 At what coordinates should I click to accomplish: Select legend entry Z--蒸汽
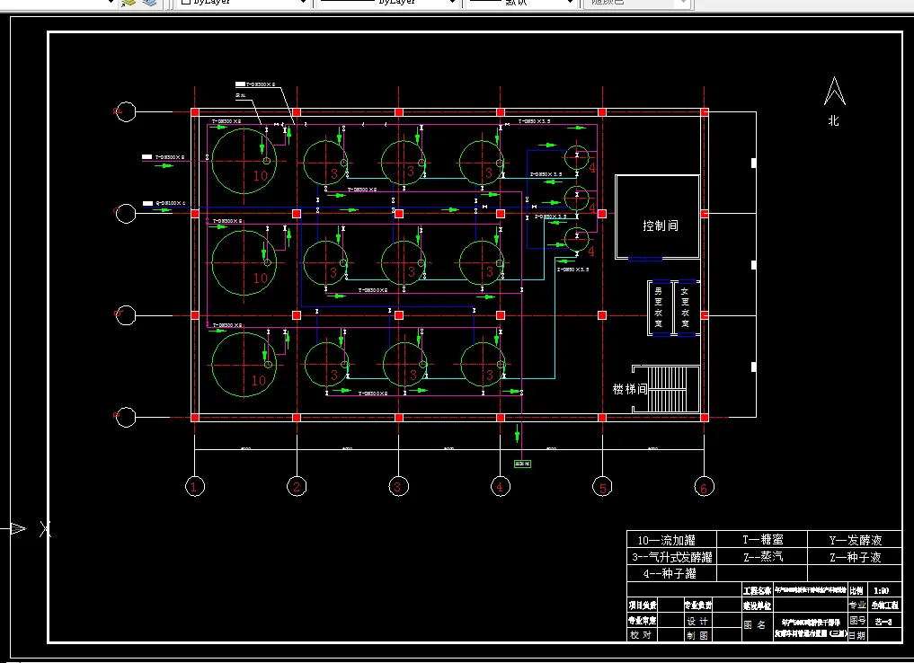(762, 557)
